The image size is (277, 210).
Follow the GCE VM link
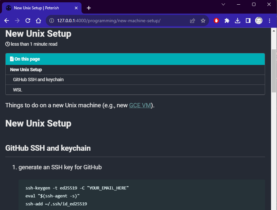140,105
